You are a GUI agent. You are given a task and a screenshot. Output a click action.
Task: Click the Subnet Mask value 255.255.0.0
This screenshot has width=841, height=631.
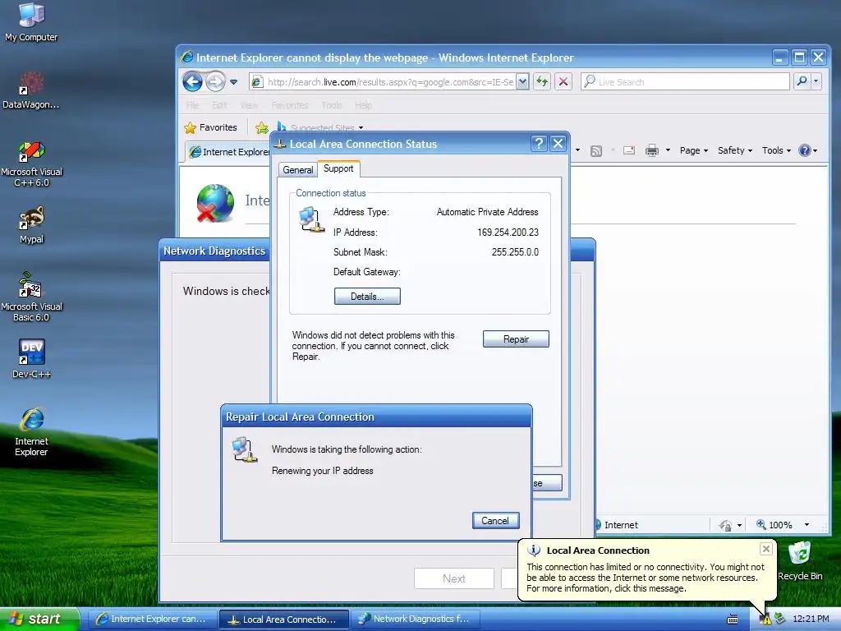click(515, 252)
